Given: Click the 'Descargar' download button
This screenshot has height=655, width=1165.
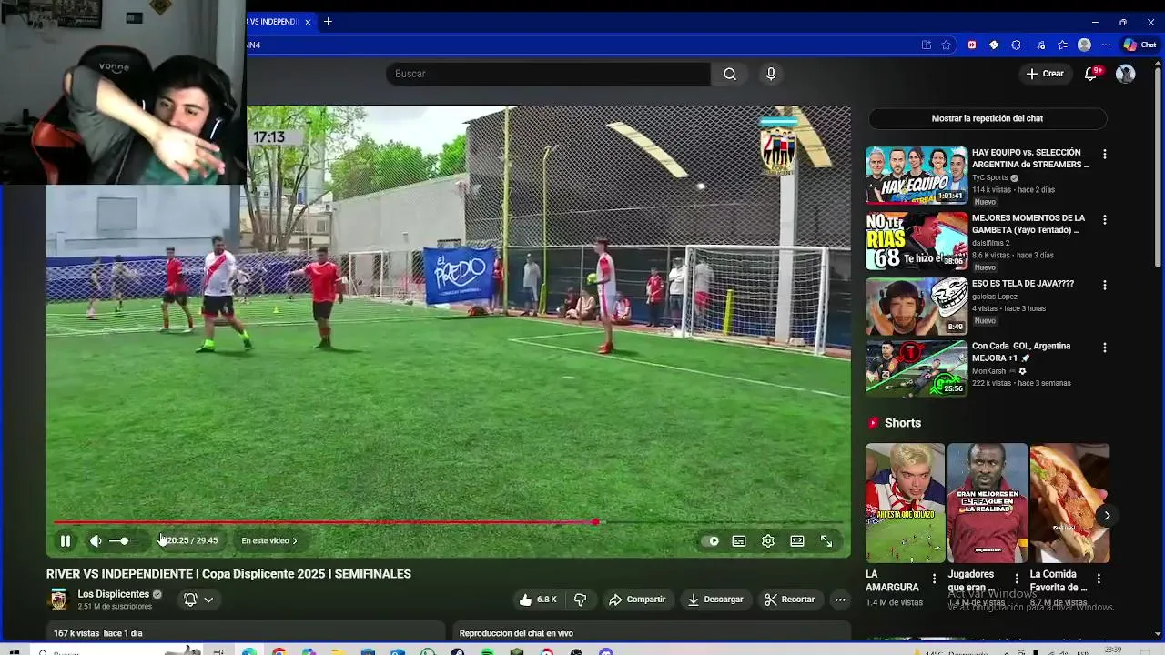Looking at the screenshot, I should (x=715, y=600).
